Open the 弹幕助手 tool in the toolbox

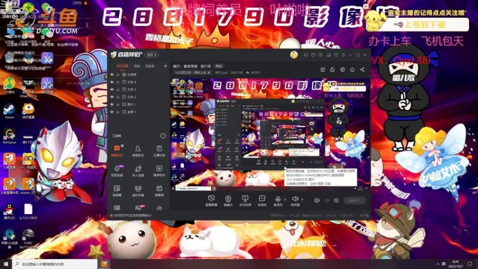pyautogui.click(x=117, y=151)
